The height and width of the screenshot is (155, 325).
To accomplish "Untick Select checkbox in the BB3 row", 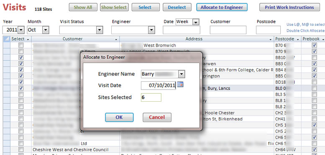I will pos(21,63).
